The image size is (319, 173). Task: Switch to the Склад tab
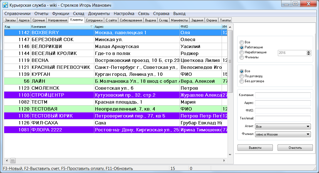click(163, 20)
